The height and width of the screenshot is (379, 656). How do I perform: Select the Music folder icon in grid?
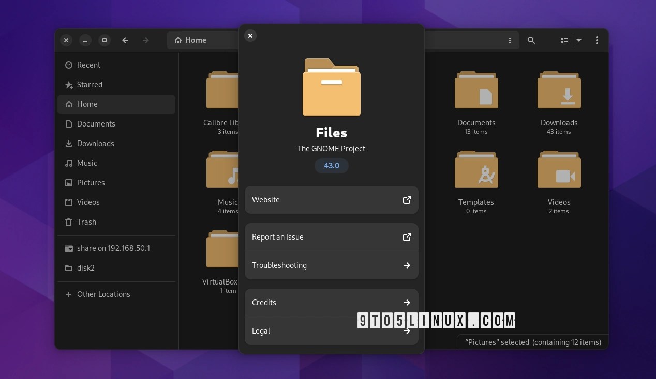pyautogui.click(x=222, y=169)
